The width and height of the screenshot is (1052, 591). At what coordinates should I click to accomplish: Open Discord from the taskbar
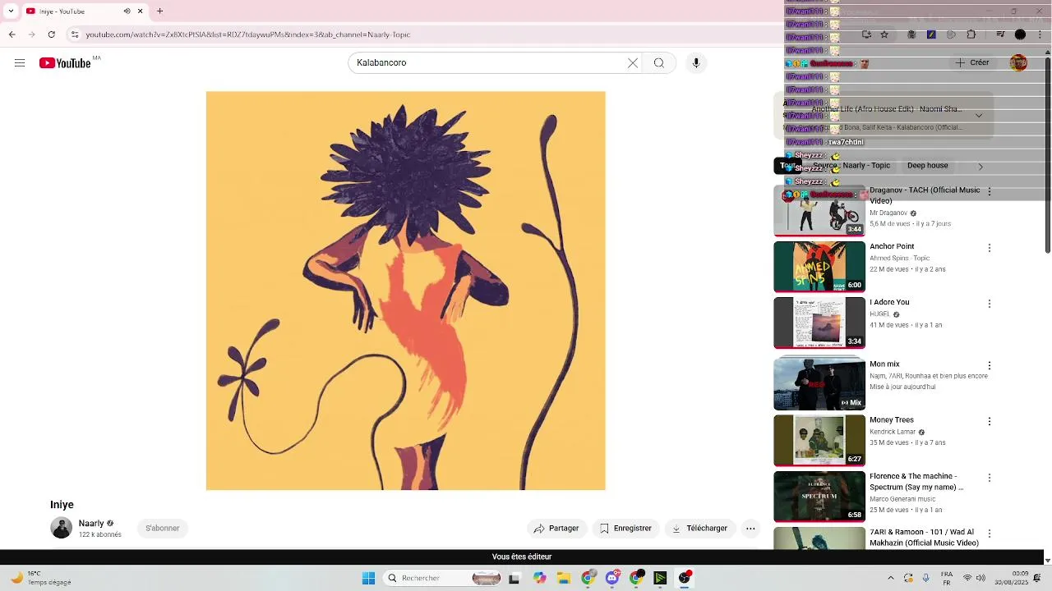(x=612, y=578)
